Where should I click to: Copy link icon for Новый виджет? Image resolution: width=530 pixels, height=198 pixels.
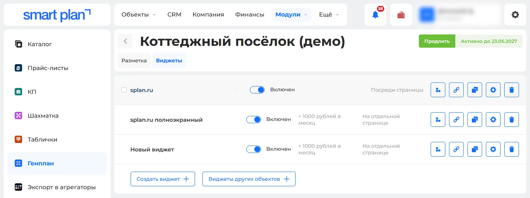point(456,149)
